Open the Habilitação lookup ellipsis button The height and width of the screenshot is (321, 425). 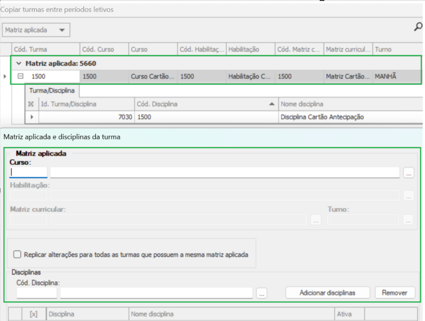[x=408, y=196]
